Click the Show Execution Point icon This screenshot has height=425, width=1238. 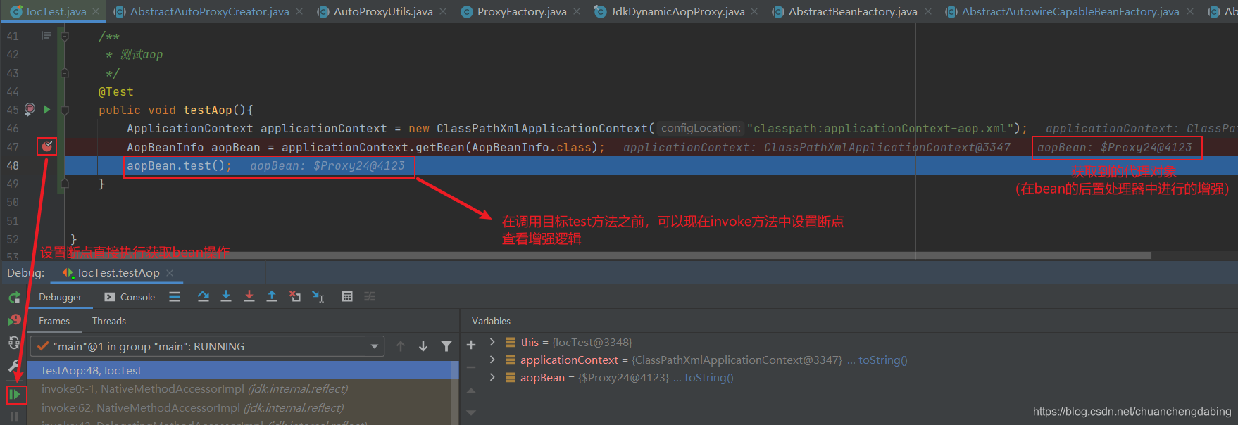coord(175,297)
